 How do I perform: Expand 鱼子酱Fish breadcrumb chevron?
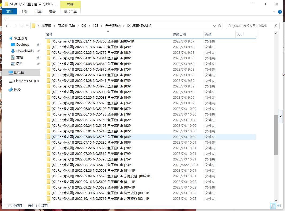124,26
